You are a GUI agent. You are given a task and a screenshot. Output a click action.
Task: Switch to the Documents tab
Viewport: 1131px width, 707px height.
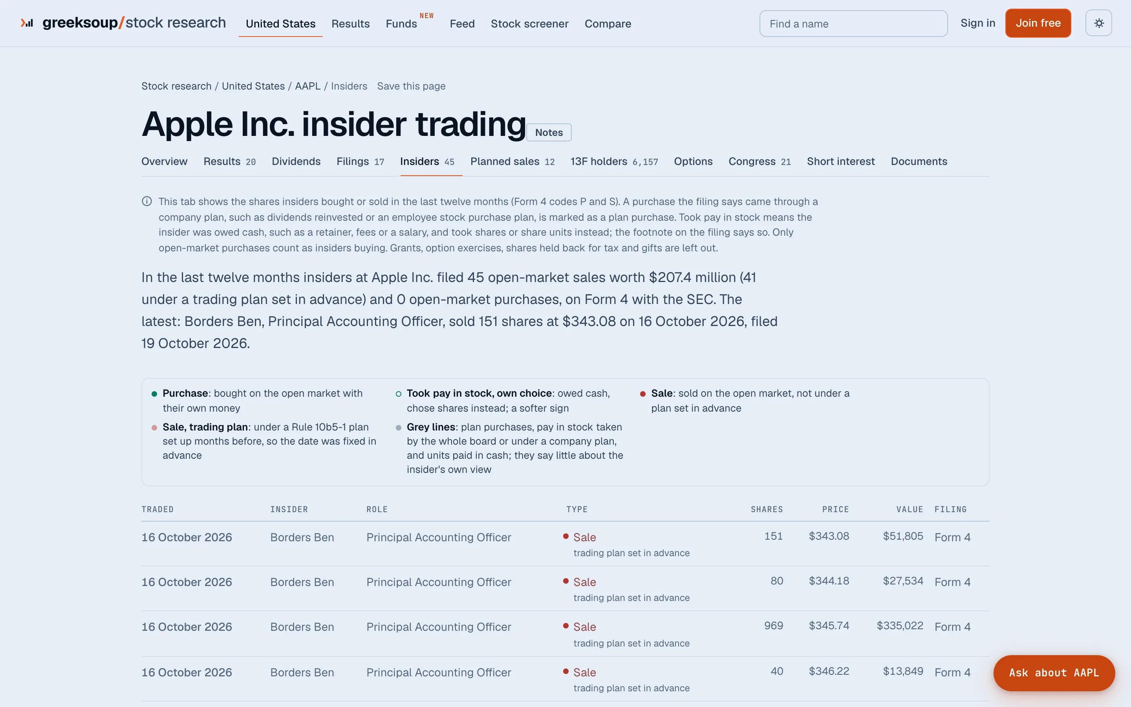[919, 161]
